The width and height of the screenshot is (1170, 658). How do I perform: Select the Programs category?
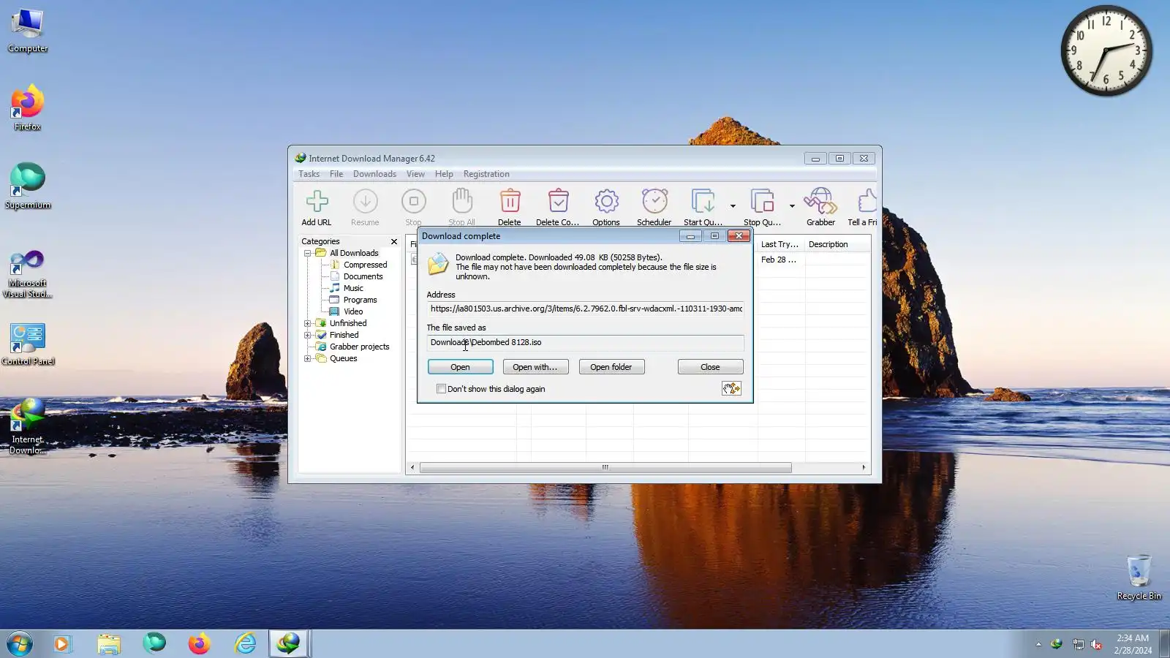point(360,300)
